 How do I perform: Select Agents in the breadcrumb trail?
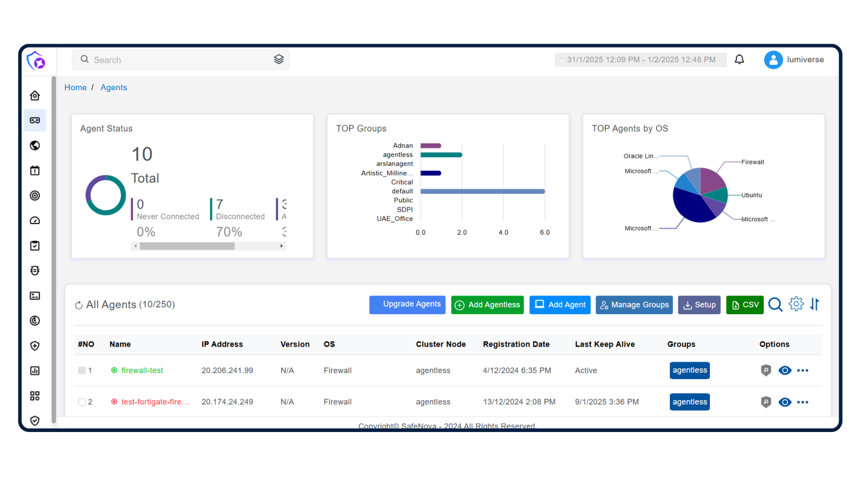tap(114, 87)
